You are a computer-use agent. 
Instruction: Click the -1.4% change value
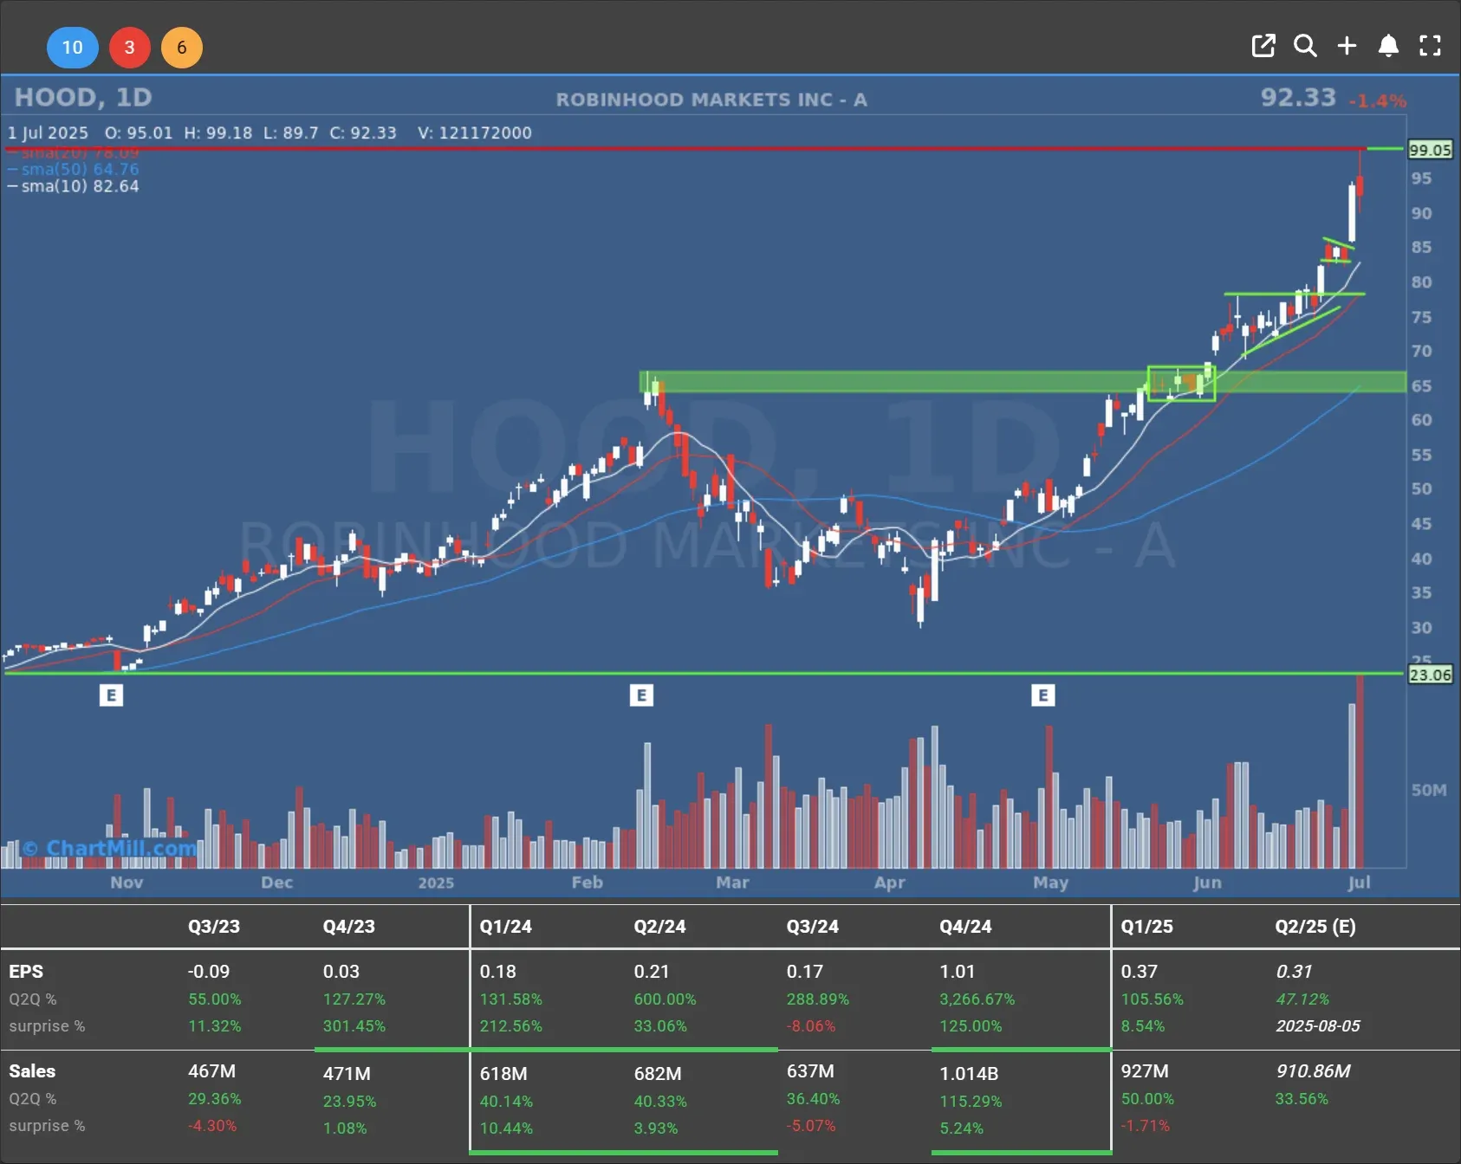(x=1378, y=101)
